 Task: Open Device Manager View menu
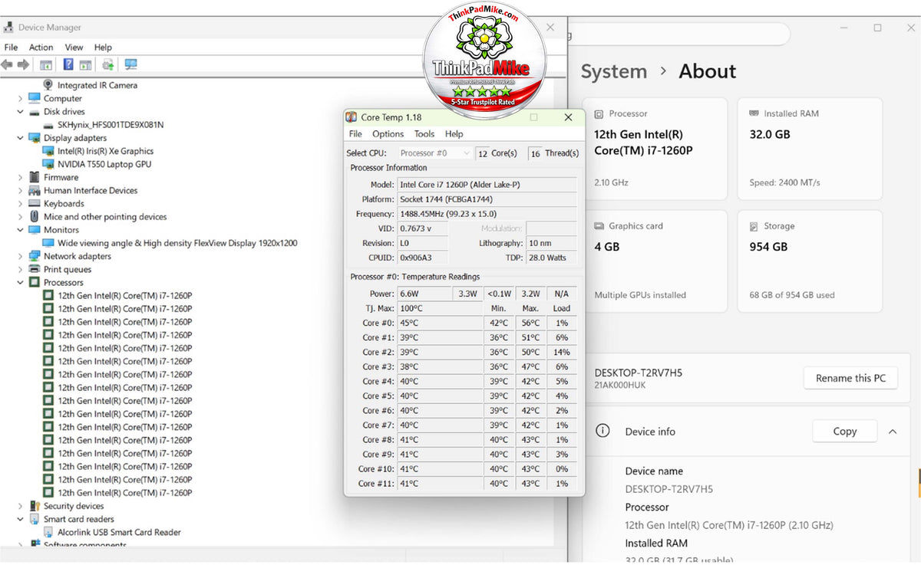click(74, 48)
